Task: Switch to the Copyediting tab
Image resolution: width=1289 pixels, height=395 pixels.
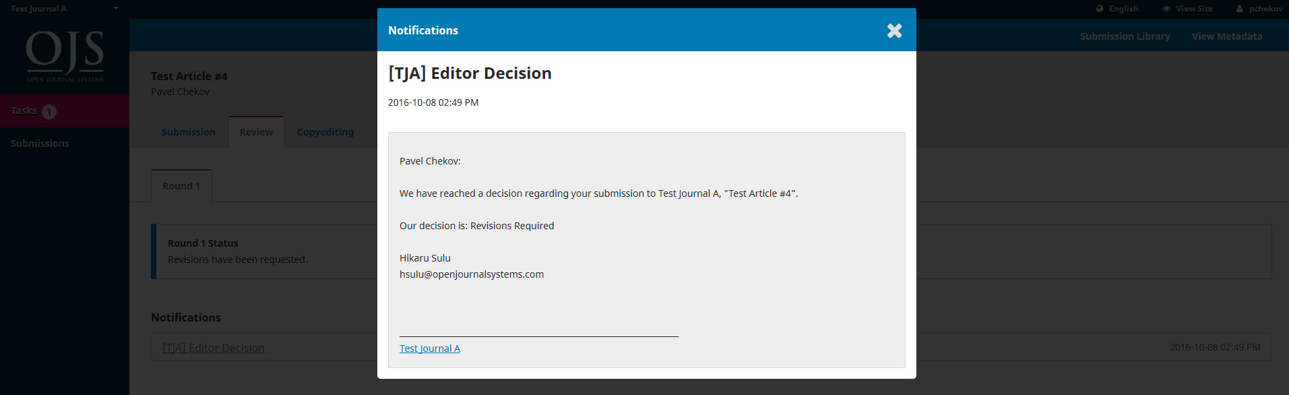Action: [325, 132]
